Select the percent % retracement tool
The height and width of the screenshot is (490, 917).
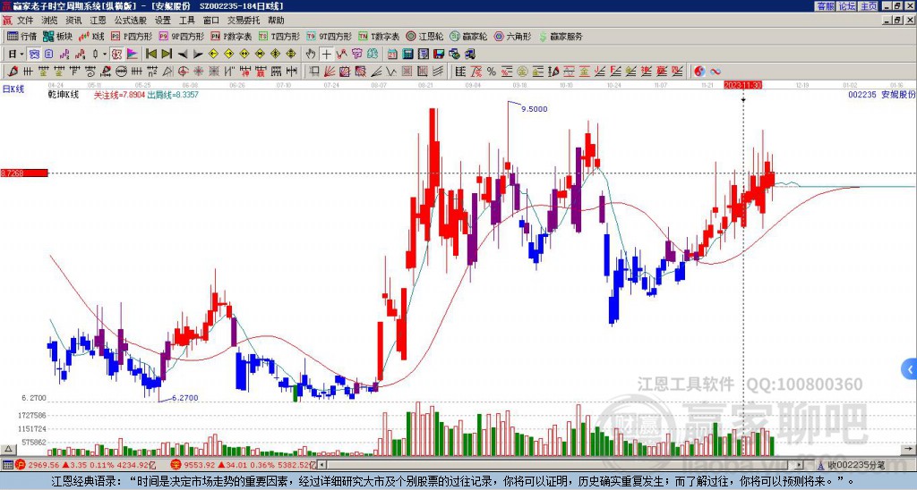492,72
